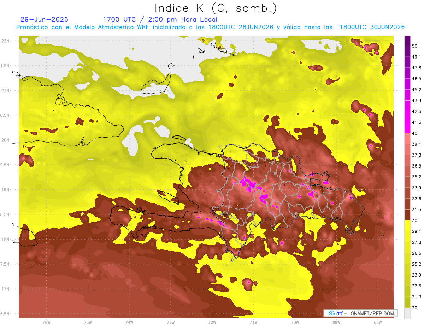Image resolution: width=424 pixels, height=327 pixels.
Task: Pick the gray swatch below colorbar value 20
Action: tap(407, 313)
